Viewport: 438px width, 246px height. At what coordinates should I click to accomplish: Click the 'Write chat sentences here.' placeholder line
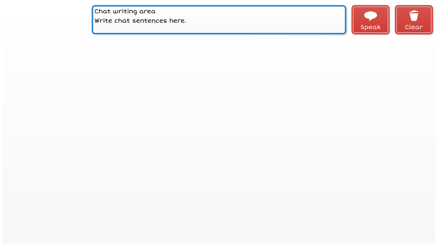tap(140, 20)
